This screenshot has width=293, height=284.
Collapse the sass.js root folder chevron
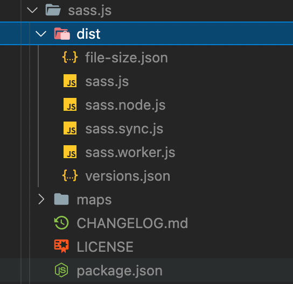[x=32, y=10]
